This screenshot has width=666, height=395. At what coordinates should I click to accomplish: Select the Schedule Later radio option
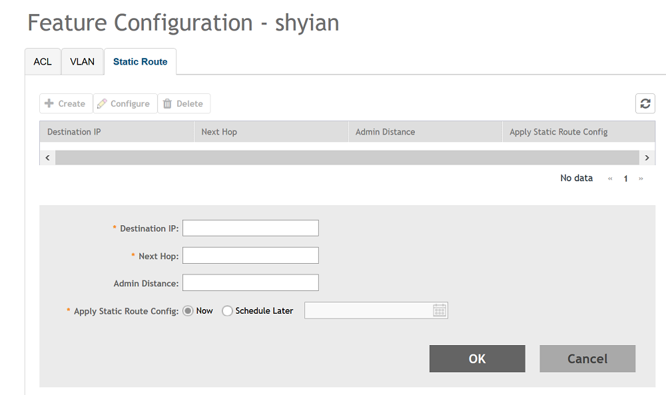tap(227, 311)
